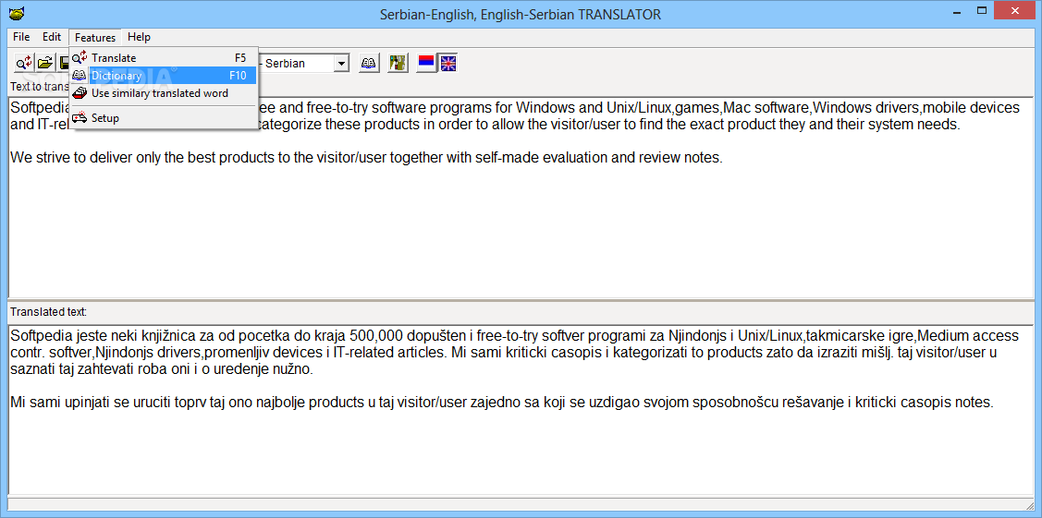Open the Dictionary book icon in the toolbar
The height and width of the screenshot is (518, 1042).
369,63
